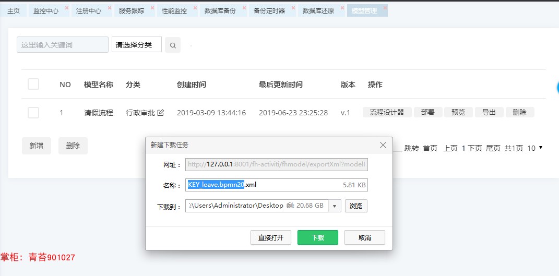Close the 数据库还原 tab with its red x
The width and height of the screenshot is (559, 276).
coord(342,7)
